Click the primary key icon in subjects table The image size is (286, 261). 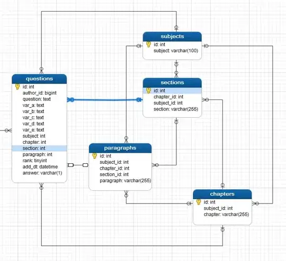tap(149, 44)
